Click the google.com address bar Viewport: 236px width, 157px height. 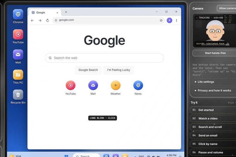coord(108,20)
